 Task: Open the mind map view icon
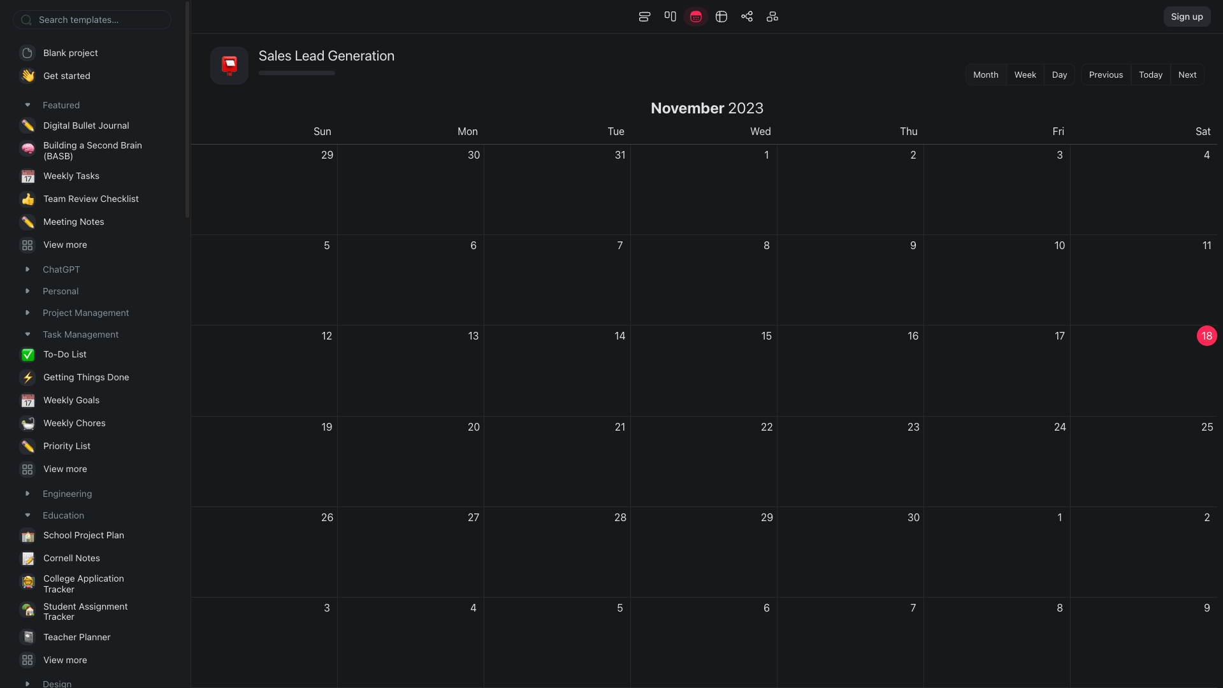(772, 16)
